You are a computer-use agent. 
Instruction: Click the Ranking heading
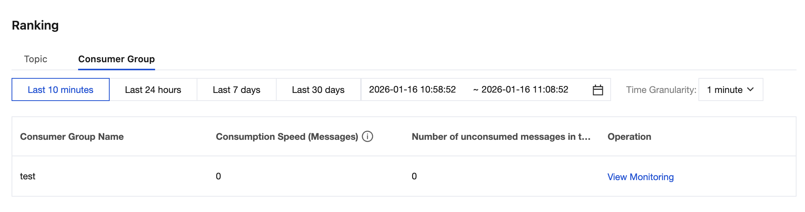(x=35, y=25)
